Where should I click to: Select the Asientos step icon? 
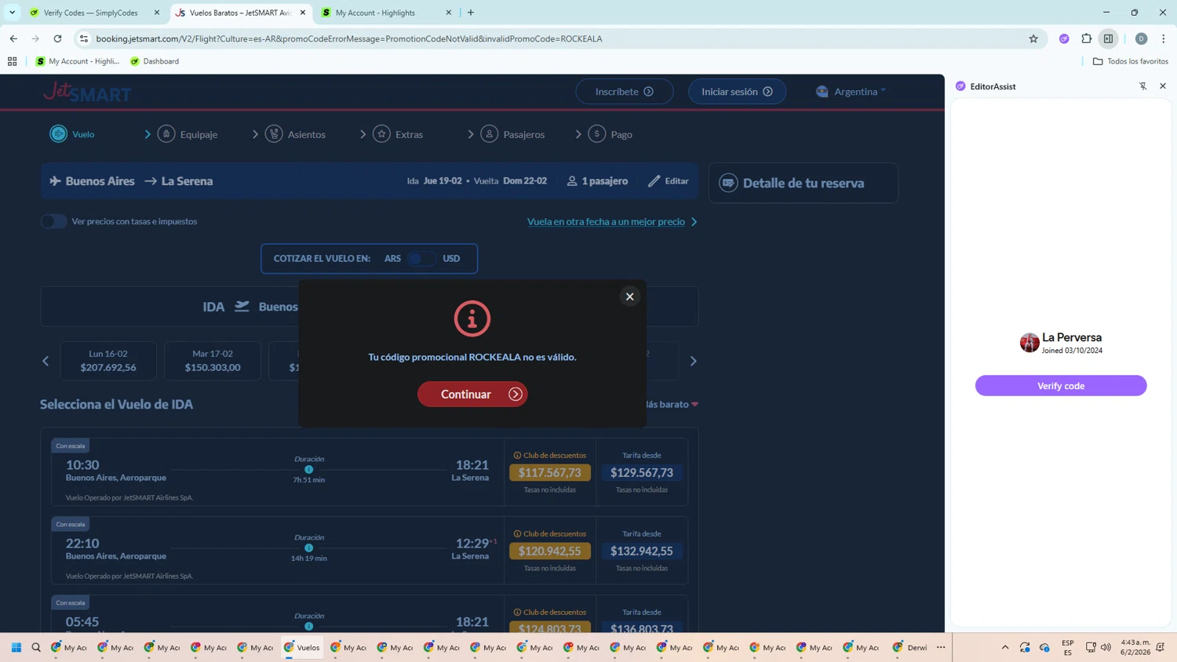pyautogui.click(x=274, y=134)
